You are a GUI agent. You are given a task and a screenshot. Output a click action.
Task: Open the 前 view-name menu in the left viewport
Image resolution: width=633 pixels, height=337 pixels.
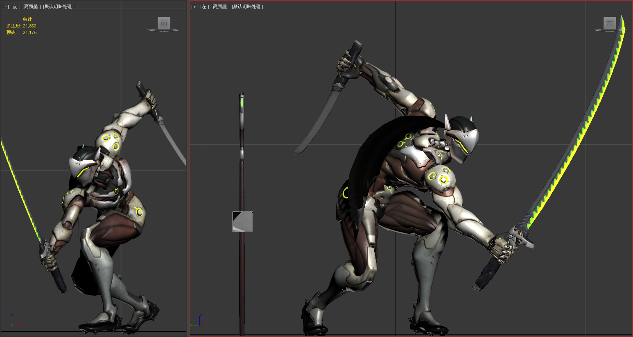click(x=15, y=7)
